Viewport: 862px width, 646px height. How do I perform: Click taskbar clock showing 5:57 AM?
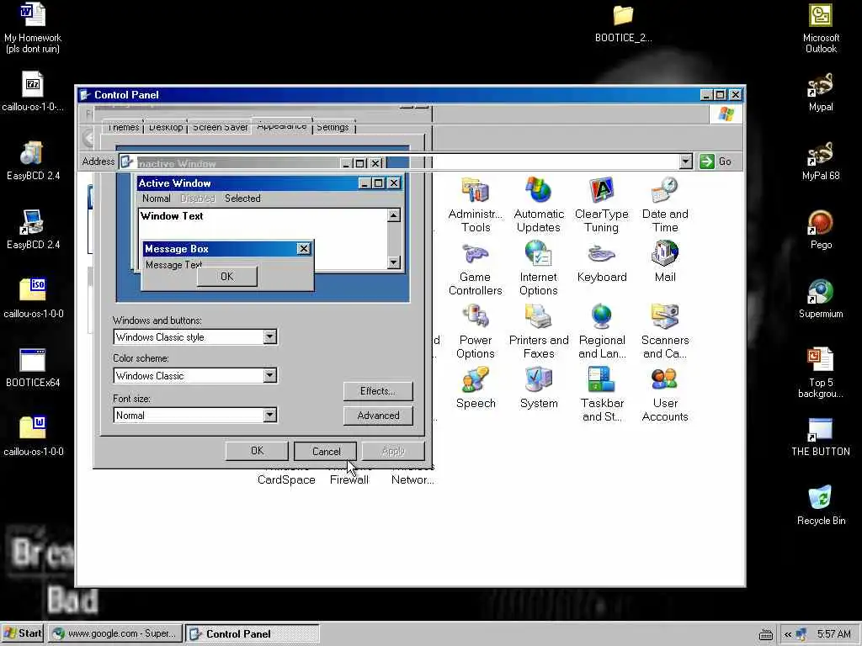point(833,634)
